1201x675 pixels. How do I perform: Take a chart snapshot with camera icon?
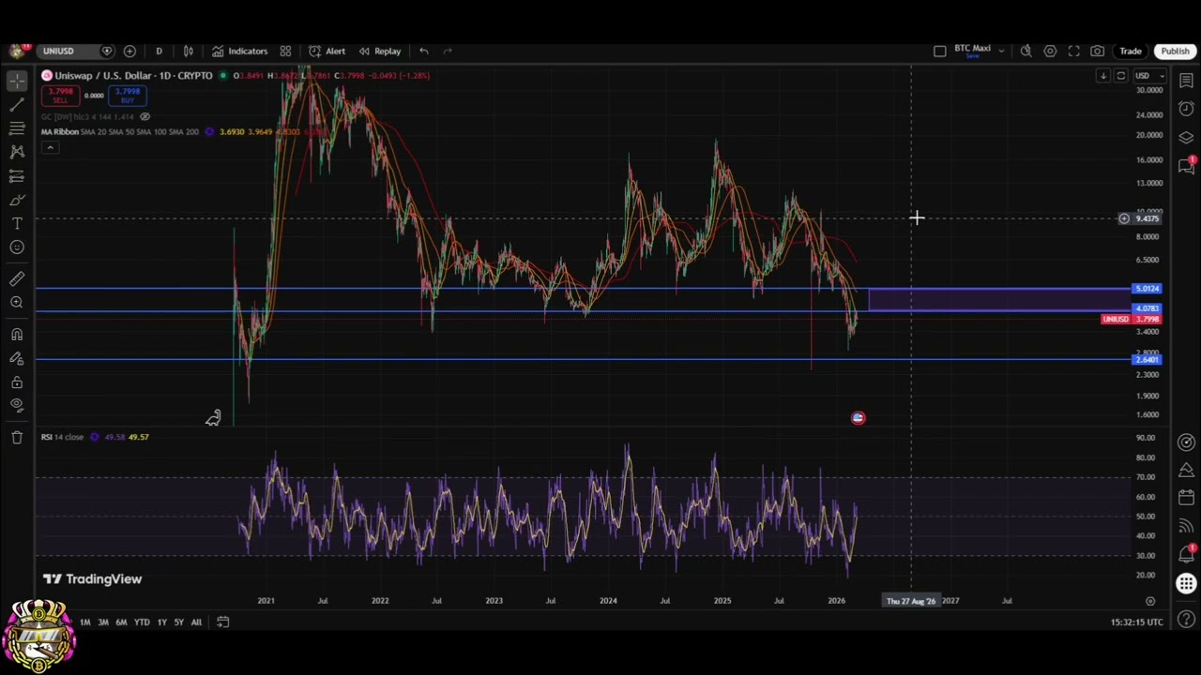point(1097,51)
